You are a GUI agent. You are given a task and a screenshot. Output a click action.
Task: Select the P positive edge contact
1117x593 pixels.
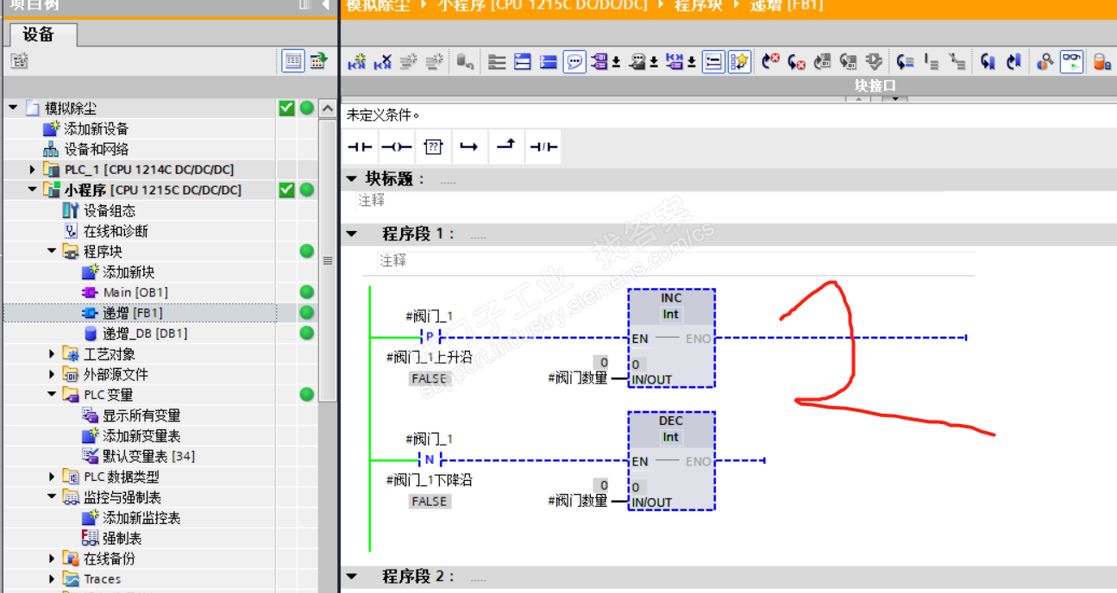click(430, 336)
